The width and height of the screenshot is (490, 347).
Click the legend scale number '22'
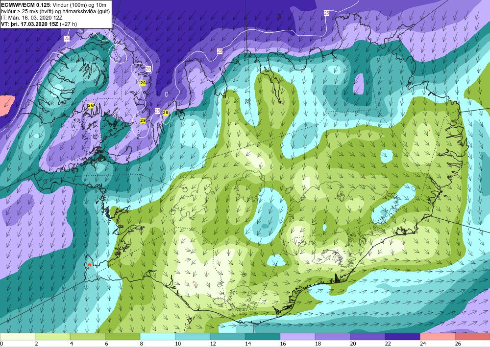tap(388, 344)
